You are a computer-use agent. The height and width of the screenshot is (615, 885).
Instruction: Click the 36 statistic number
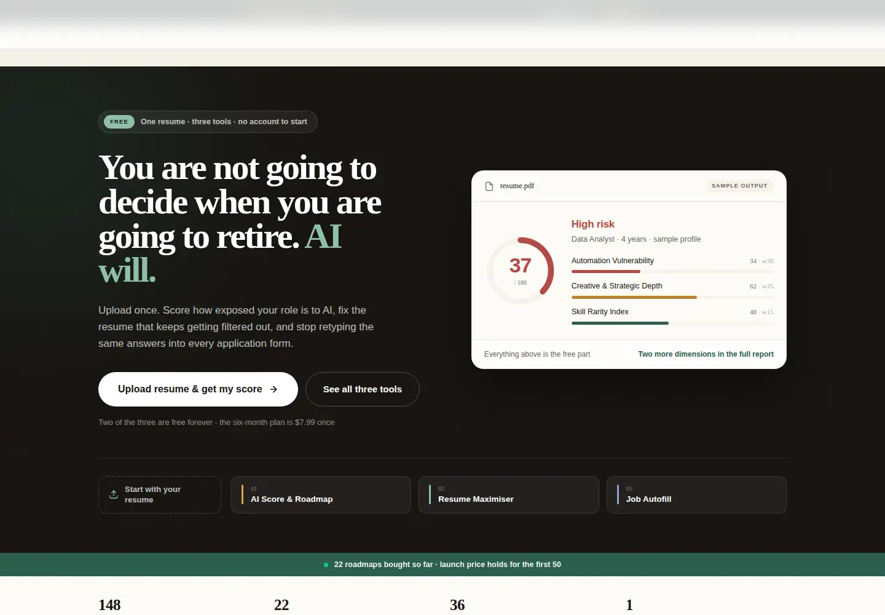(457, 605)
